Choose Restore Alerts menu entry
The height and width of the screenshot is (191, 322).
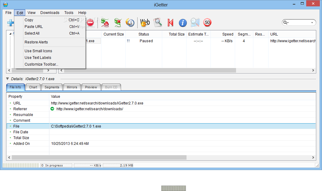(50, 42)
